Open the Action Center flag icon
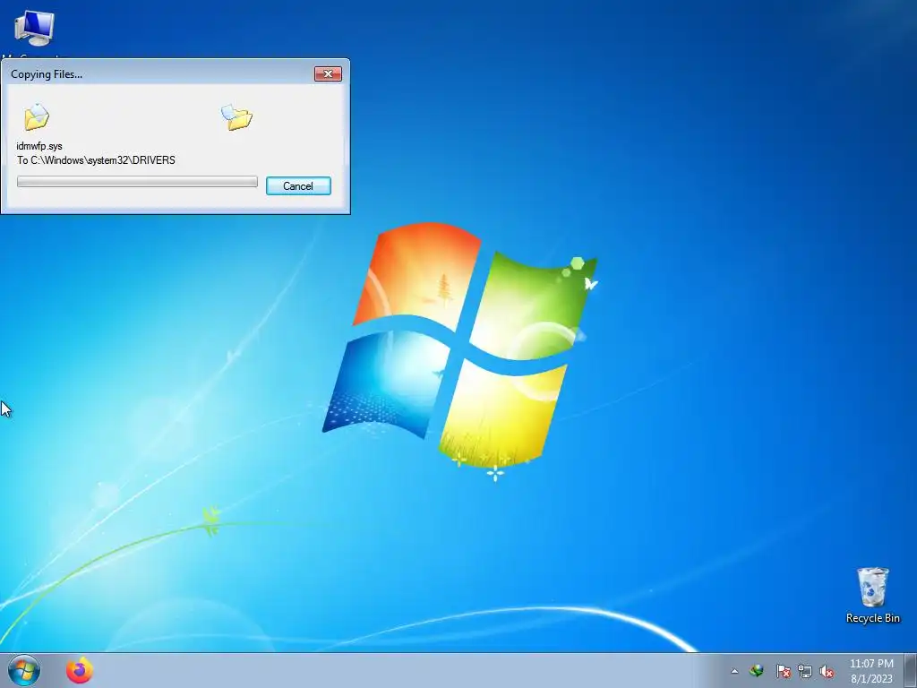 (x=783, y=671)
